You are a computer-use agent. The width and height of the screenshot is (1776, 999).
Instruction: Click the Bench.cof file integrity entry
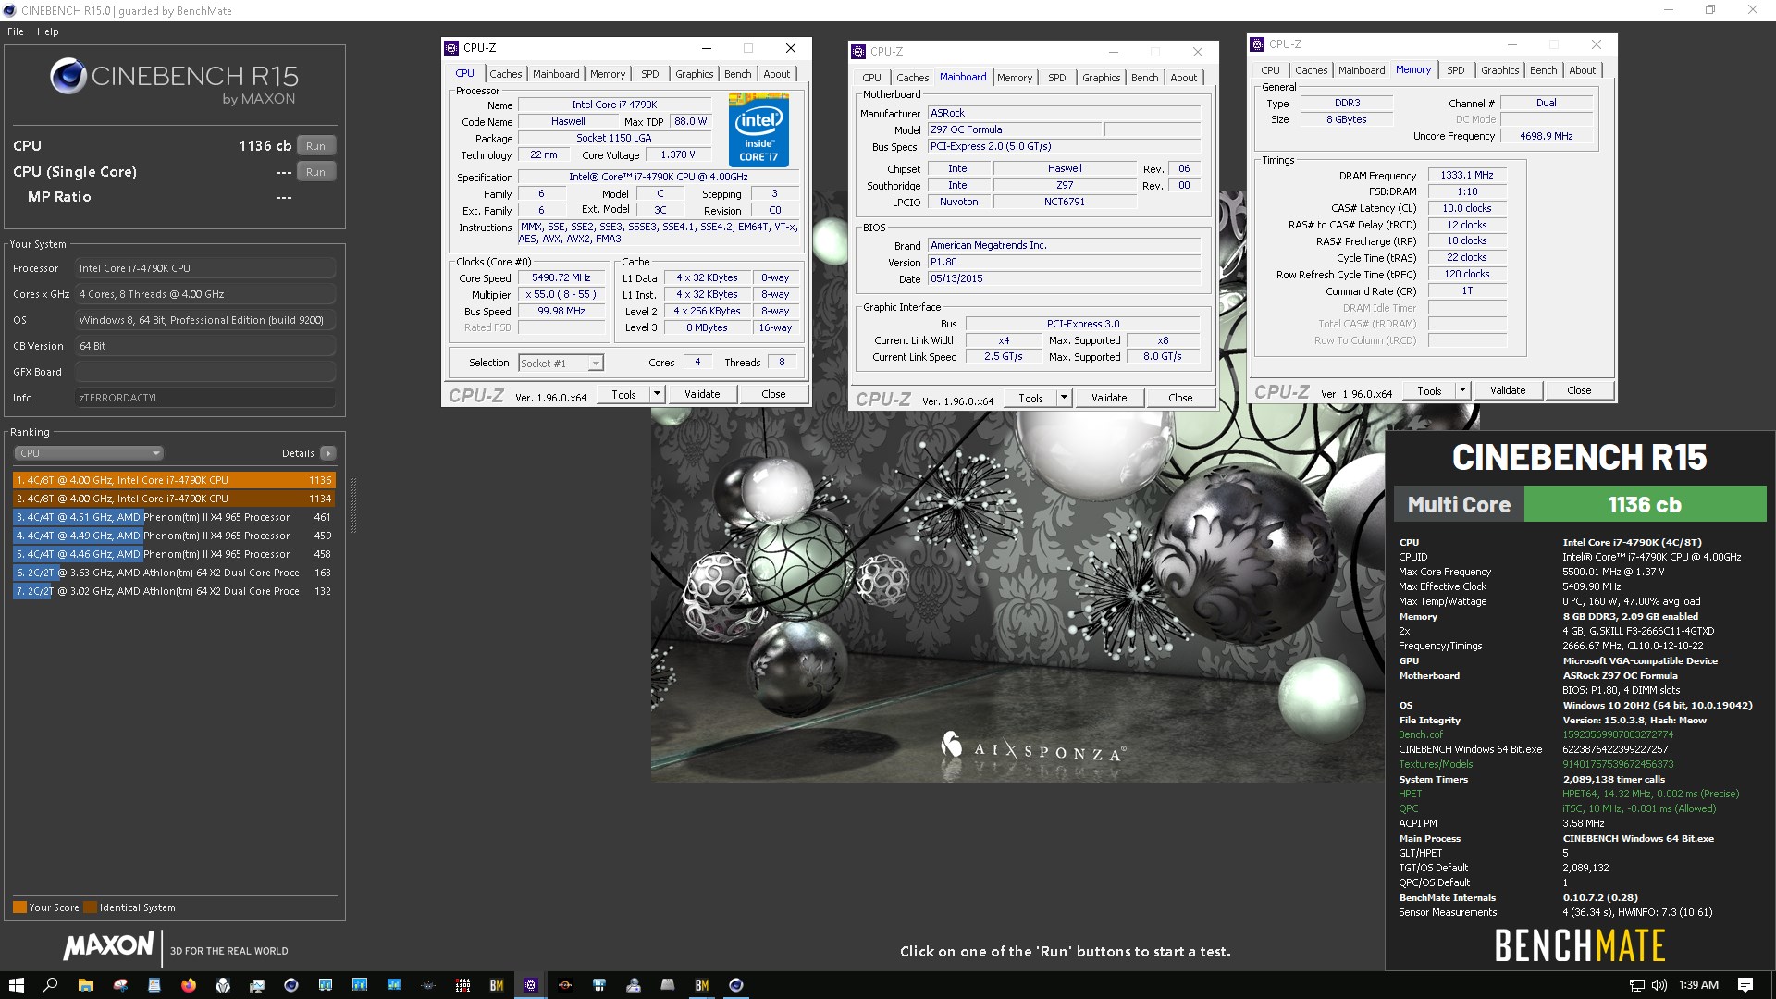[x=1421, y=734]
